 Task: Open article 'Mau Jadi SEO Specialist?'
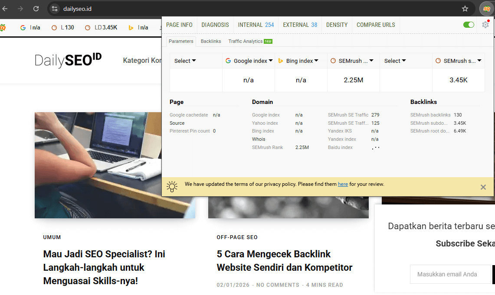[x=104, y=267]
